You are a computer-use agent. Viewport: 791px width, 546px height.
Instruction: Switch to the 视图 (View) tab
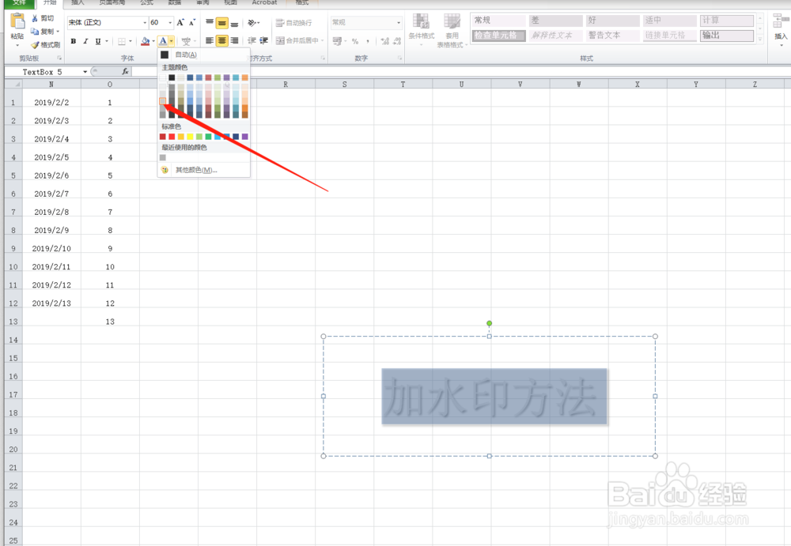coord(230,2)
